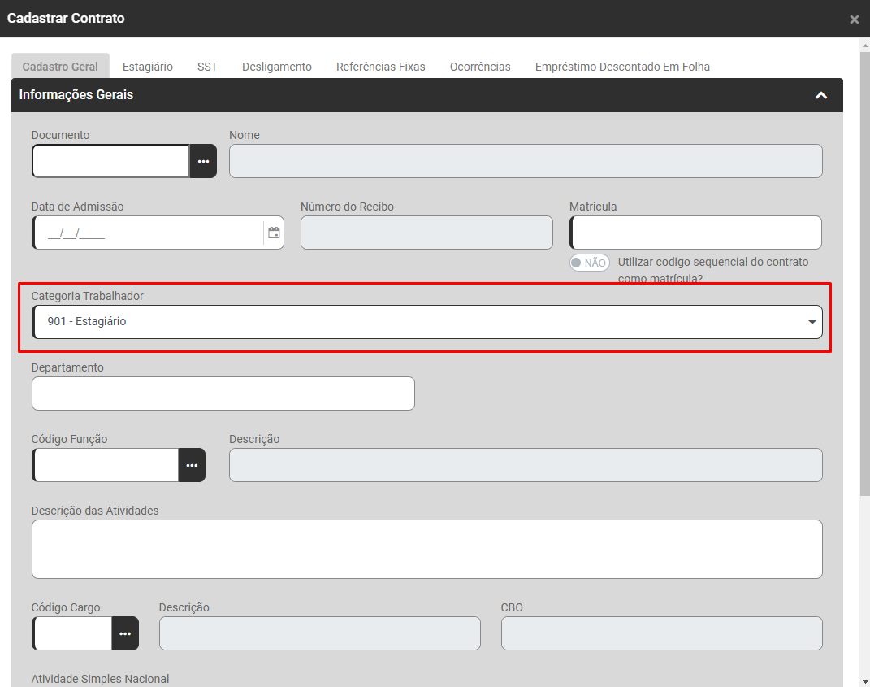
Task: Open the Ocorrências tab
Action: [480, 67]
